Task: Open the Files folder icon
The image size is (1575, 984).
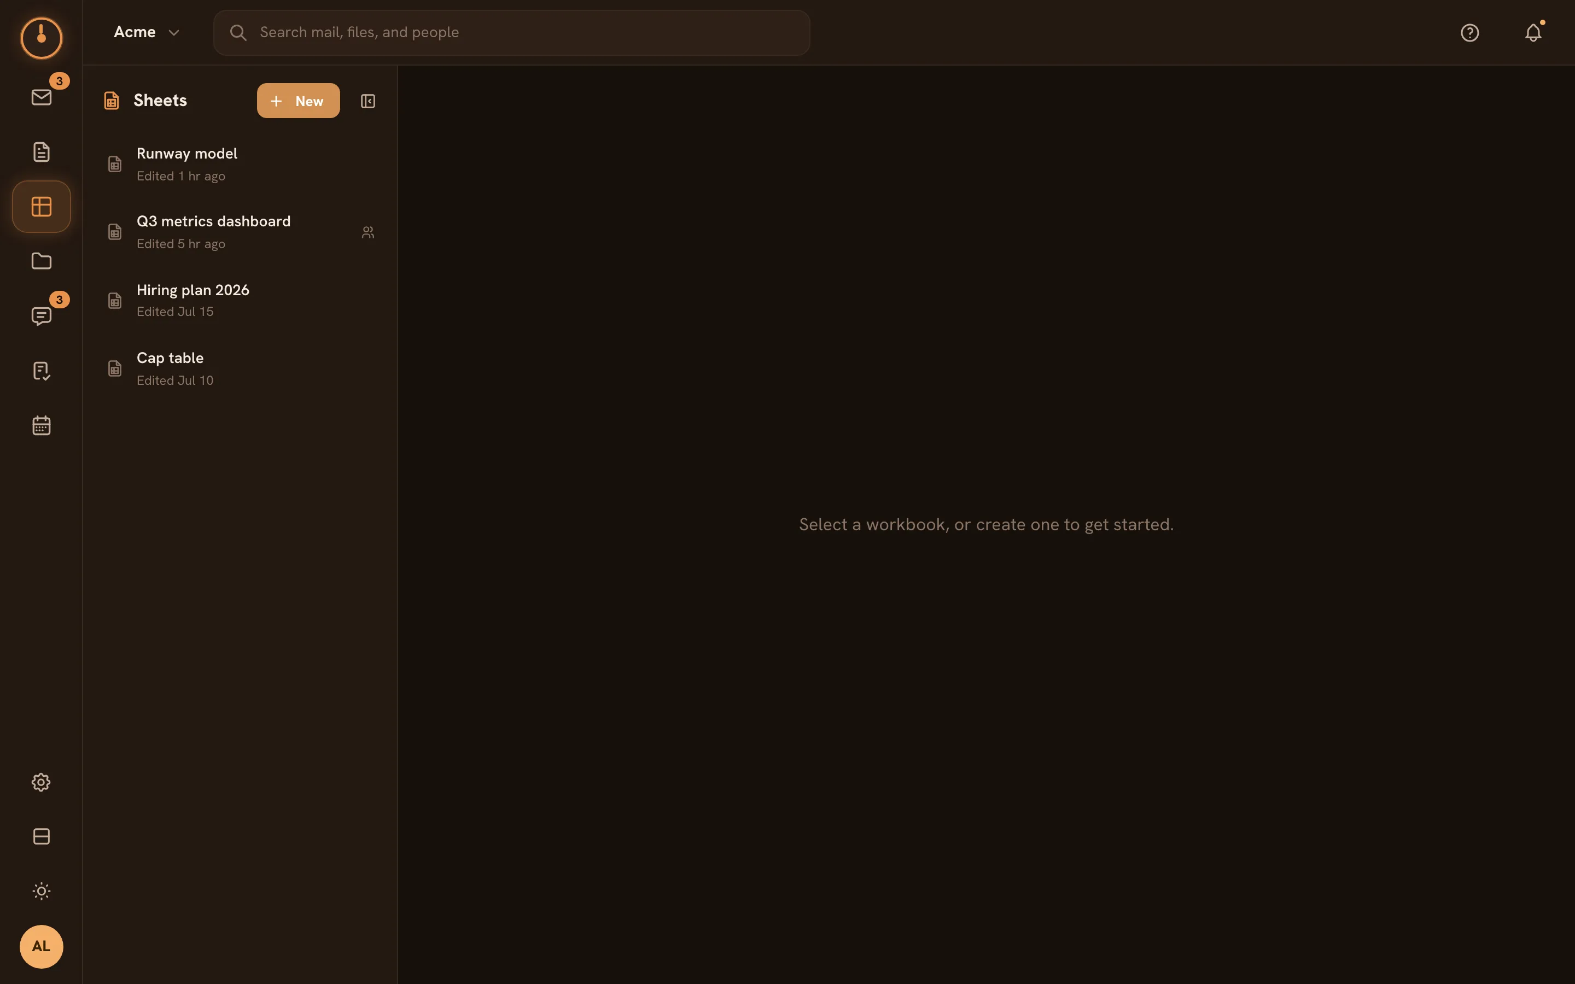Action: click(x=41, y=261)
